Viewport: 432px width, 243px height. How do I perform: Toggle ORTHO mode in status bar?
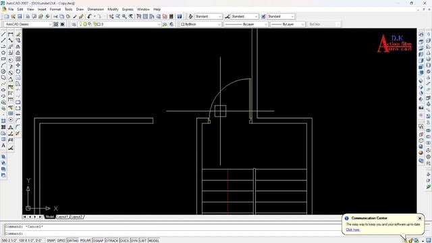[x=73, y=240]
